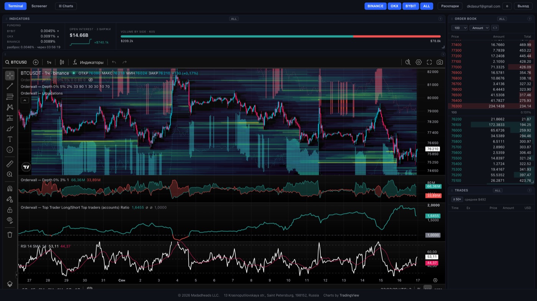Open symbol search for BTCUSD
Screen dimensions: 537x301
pyautogui.click(x=16, y=62)
